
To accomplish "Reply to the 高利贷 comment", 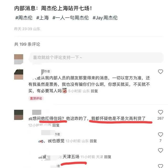I will tap(56, 125).
